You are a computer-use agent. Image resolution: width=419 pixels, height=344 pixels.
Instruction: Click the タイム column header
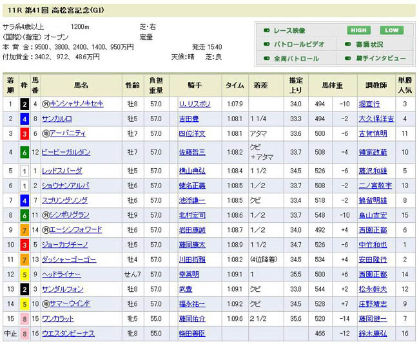(234, 85)
